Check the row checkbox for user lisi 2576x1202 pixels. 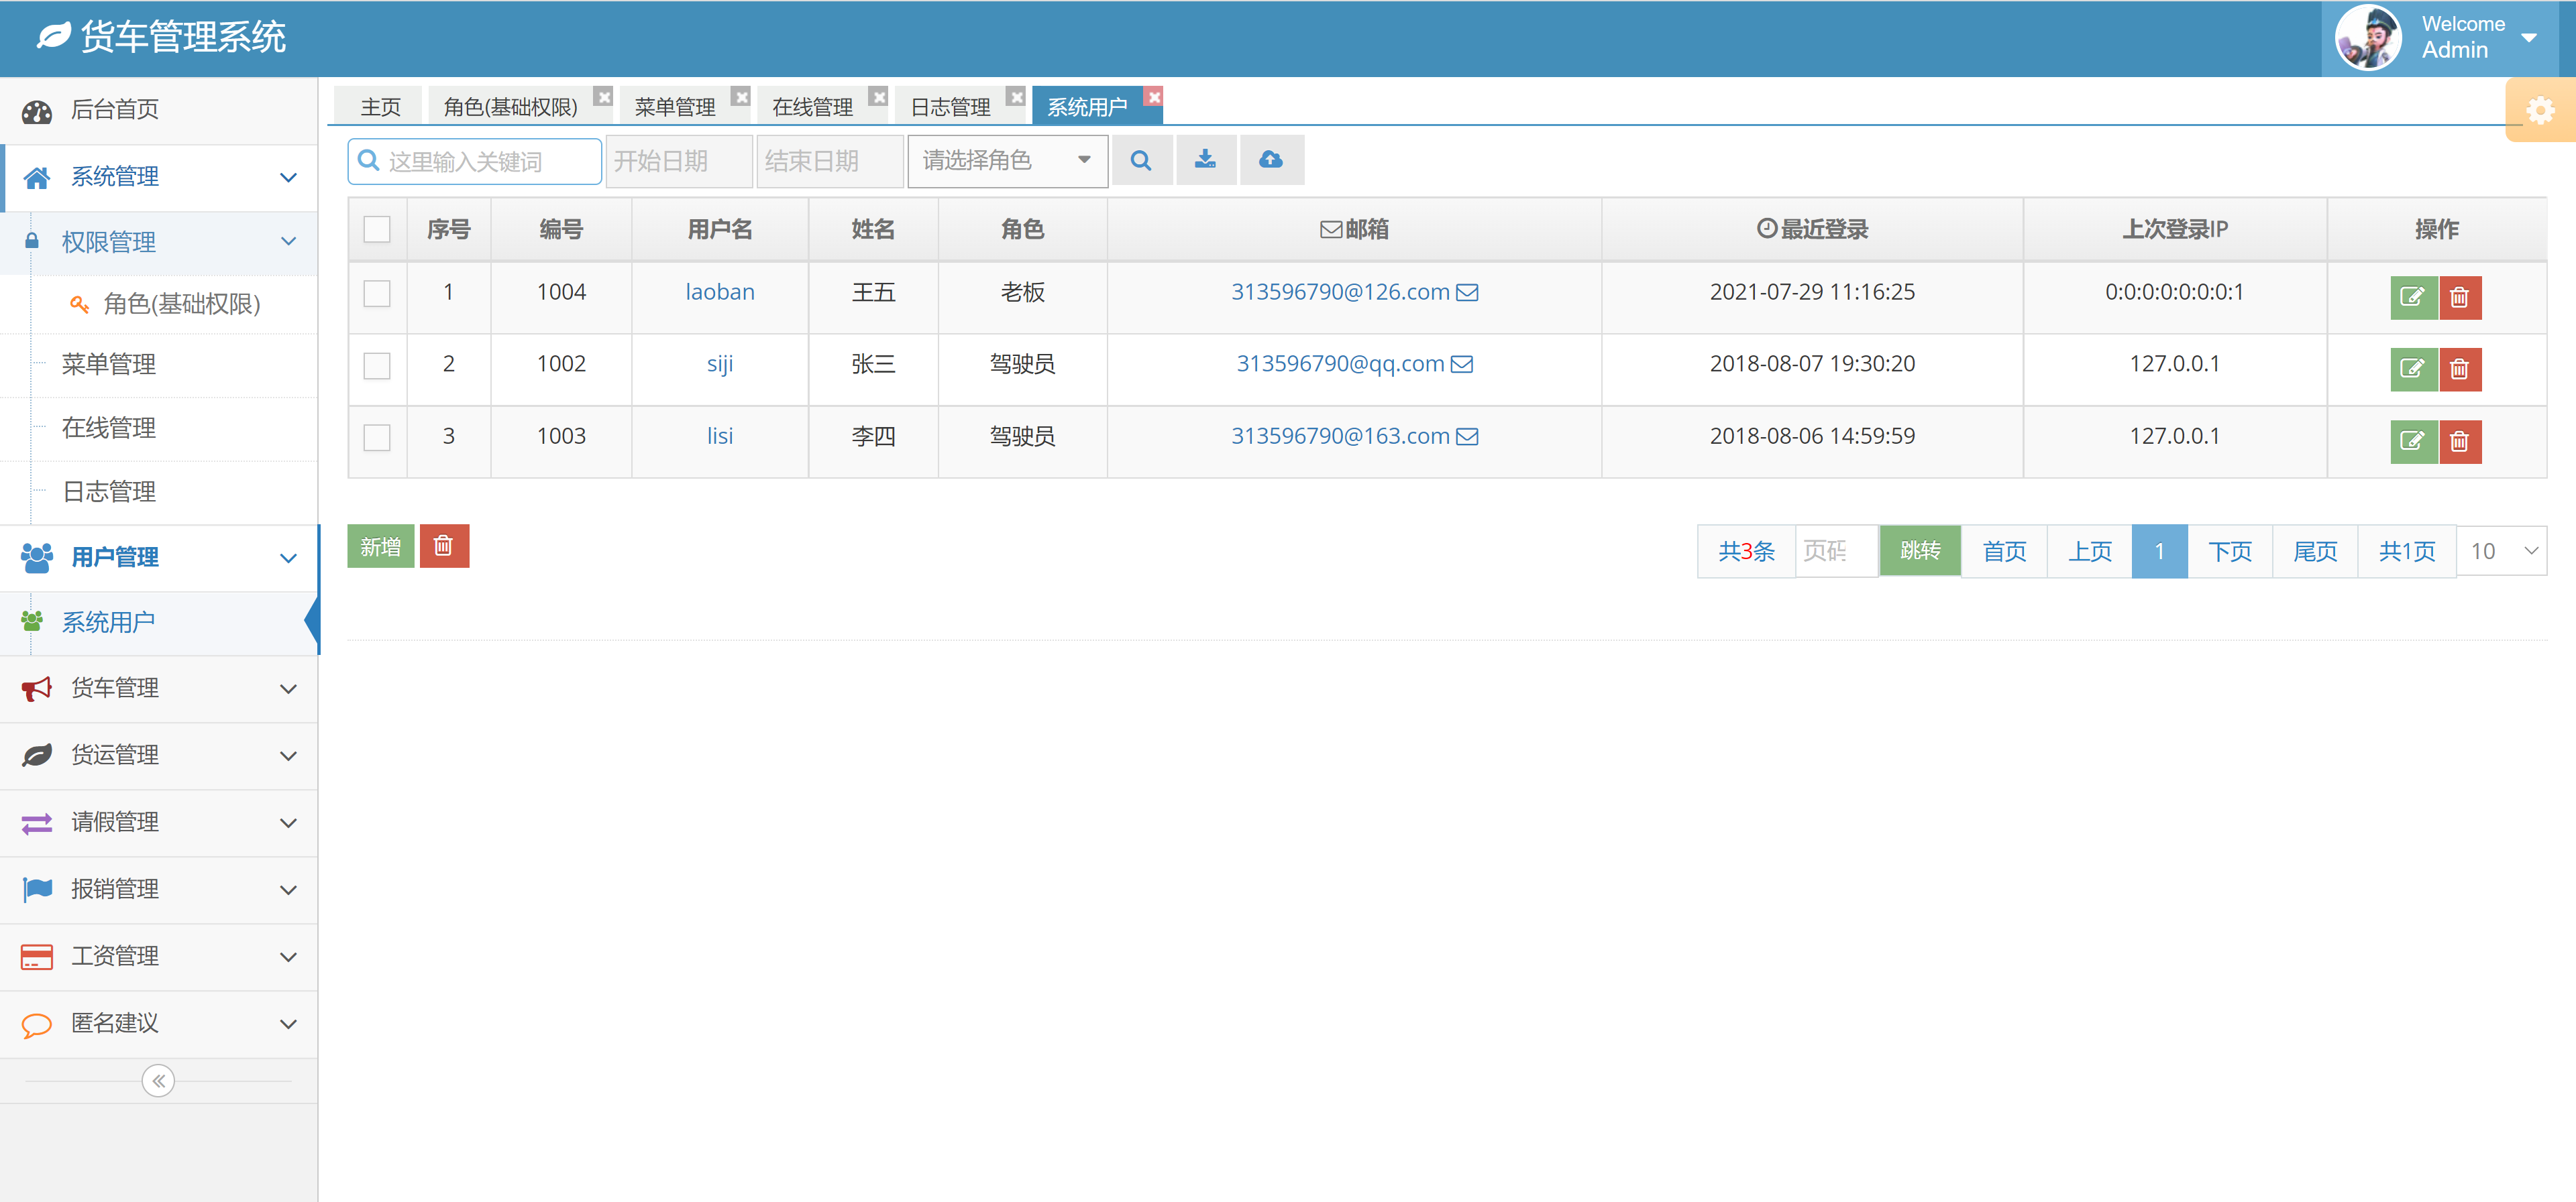click(x=377, y=438)
